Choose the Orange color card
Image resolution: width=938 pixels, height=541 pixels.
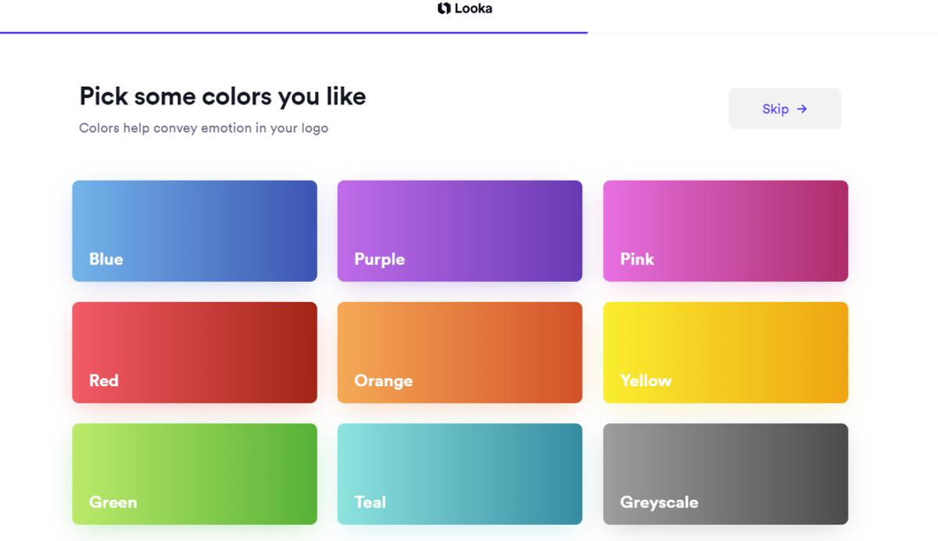pos(460,352)
